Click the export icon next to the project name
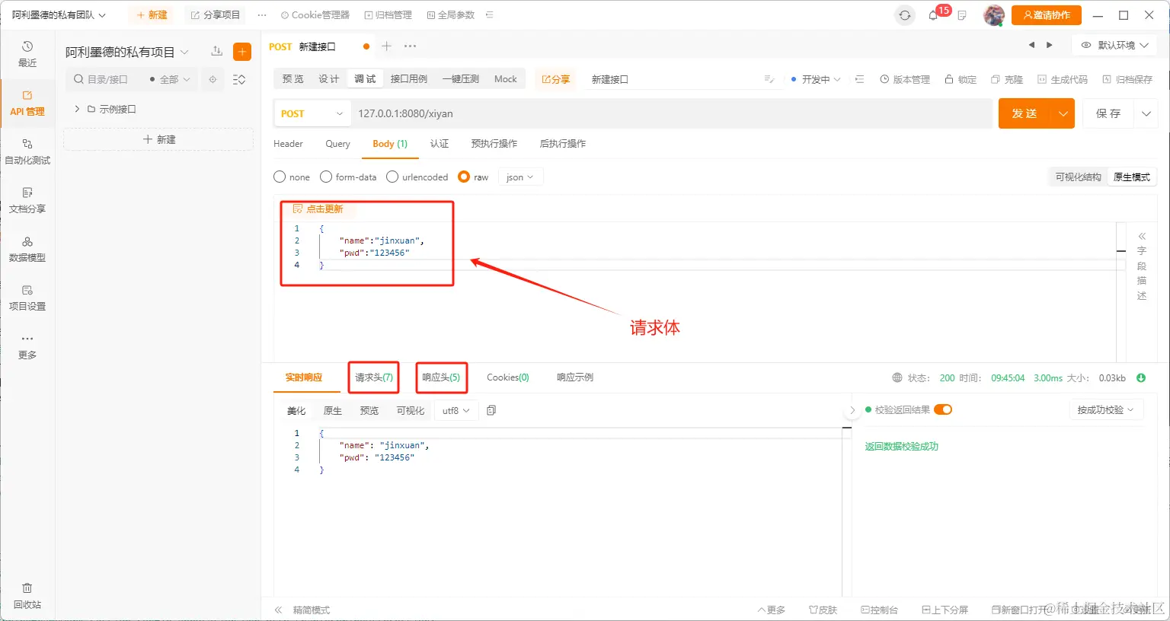Image resolution: width=1170 pixels, height=621 pixels. click(217, 51)
